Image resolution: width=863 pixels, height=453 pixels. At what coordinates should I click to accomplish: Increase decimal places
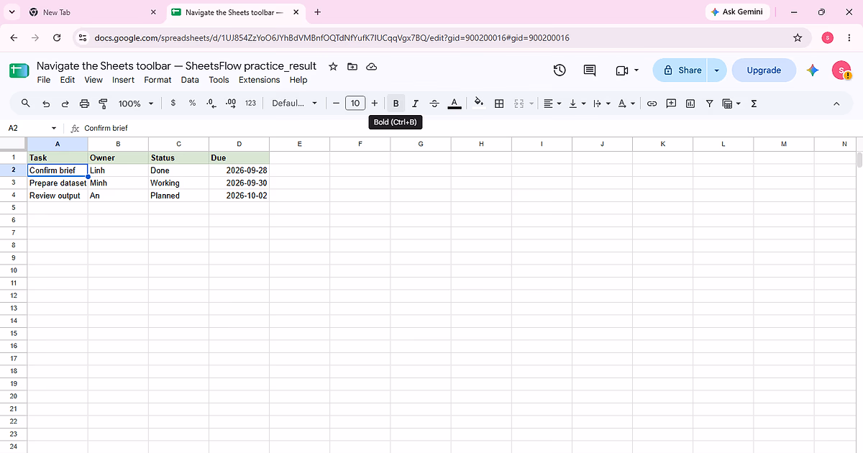231,104
